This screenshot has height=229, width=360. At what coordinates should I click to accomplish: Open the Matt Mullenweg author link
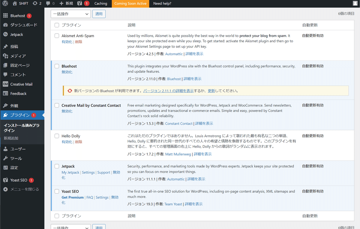pos(178,154)
